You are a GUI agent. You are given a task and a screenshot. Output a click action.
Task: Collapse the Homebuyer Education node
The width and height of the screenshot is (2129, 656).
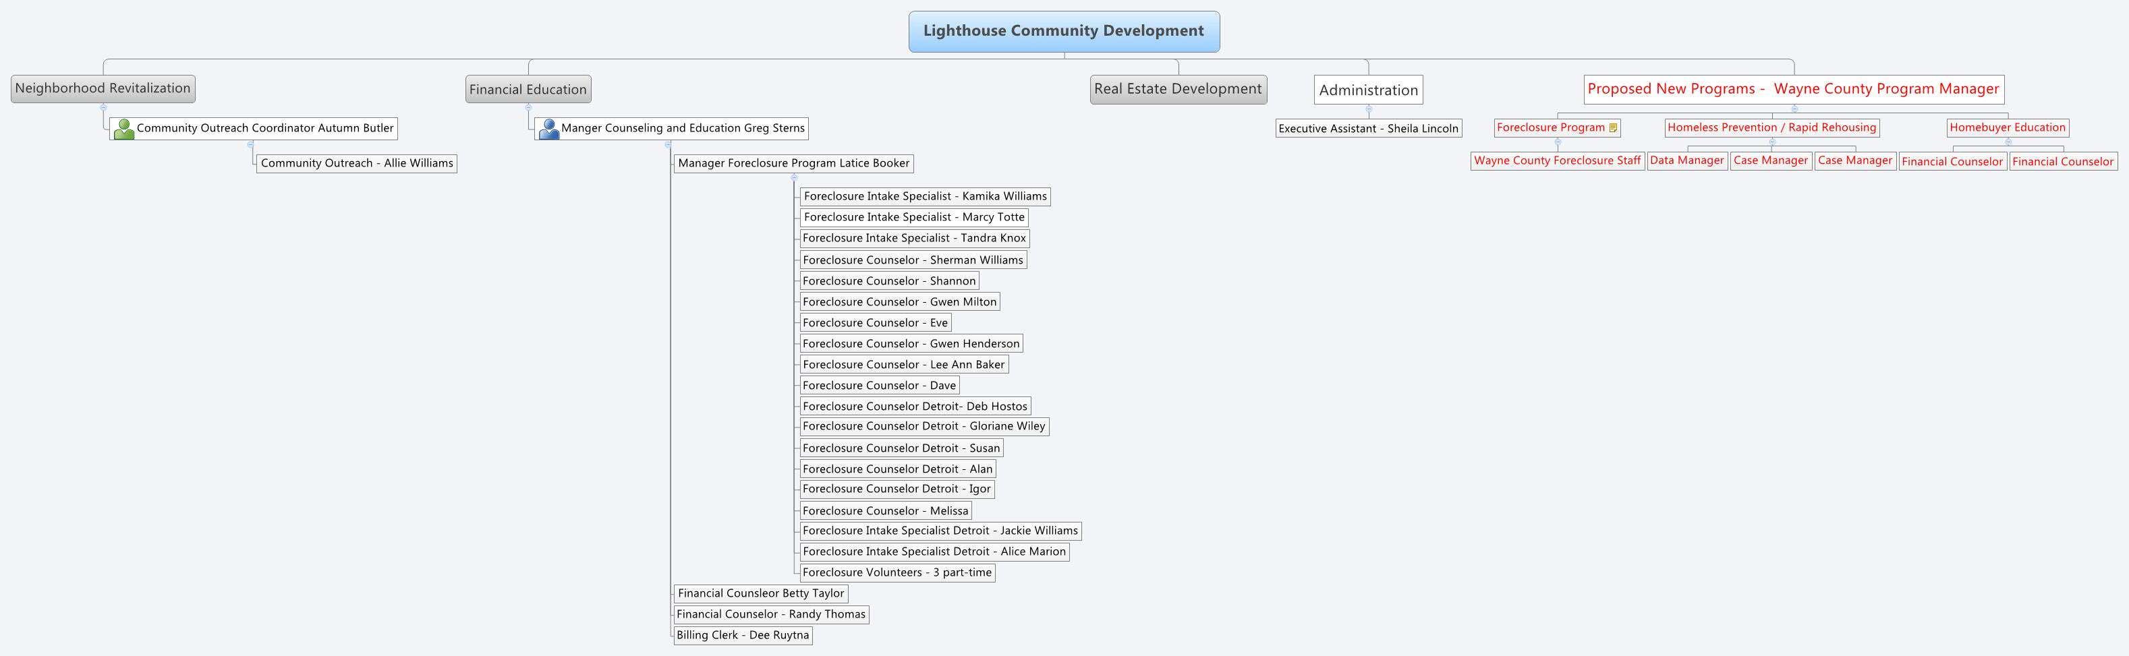pos(2008,142)
